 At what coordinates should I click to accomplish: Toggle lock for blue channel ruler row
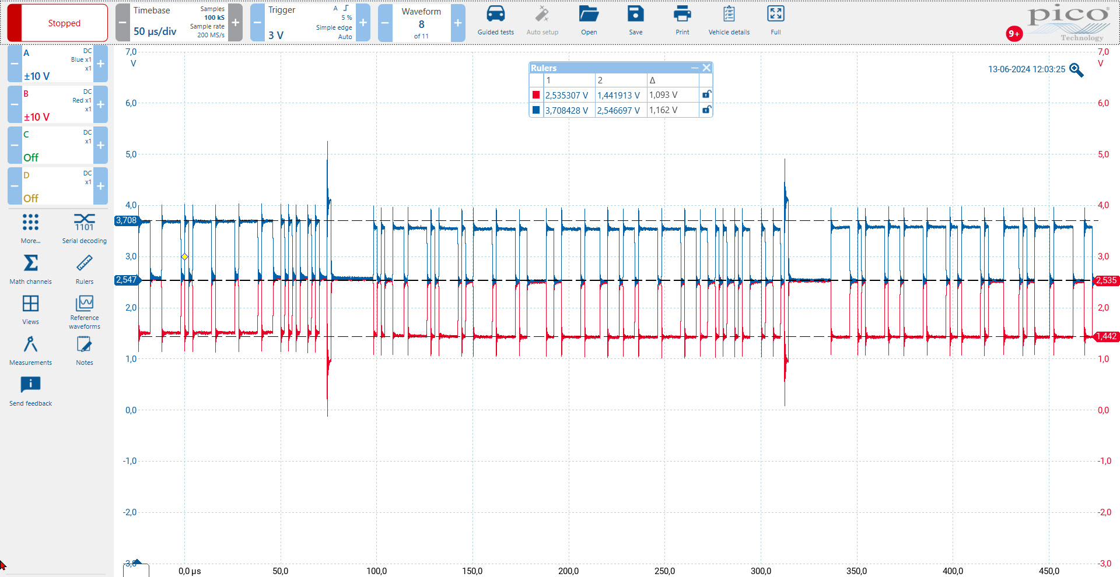(x=706, y=110)
